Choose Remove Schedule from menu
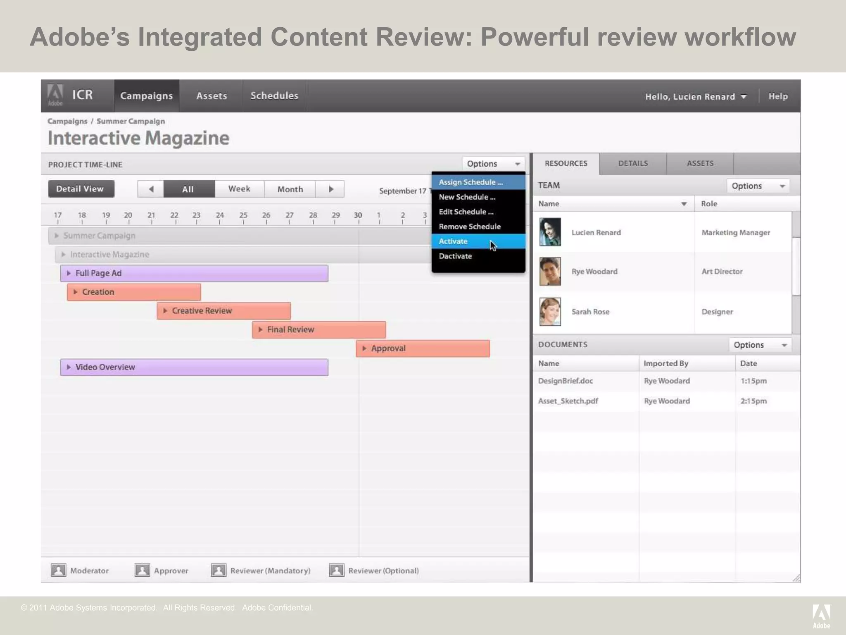Viewport: 846px width, 635px height. pos(478,227)
